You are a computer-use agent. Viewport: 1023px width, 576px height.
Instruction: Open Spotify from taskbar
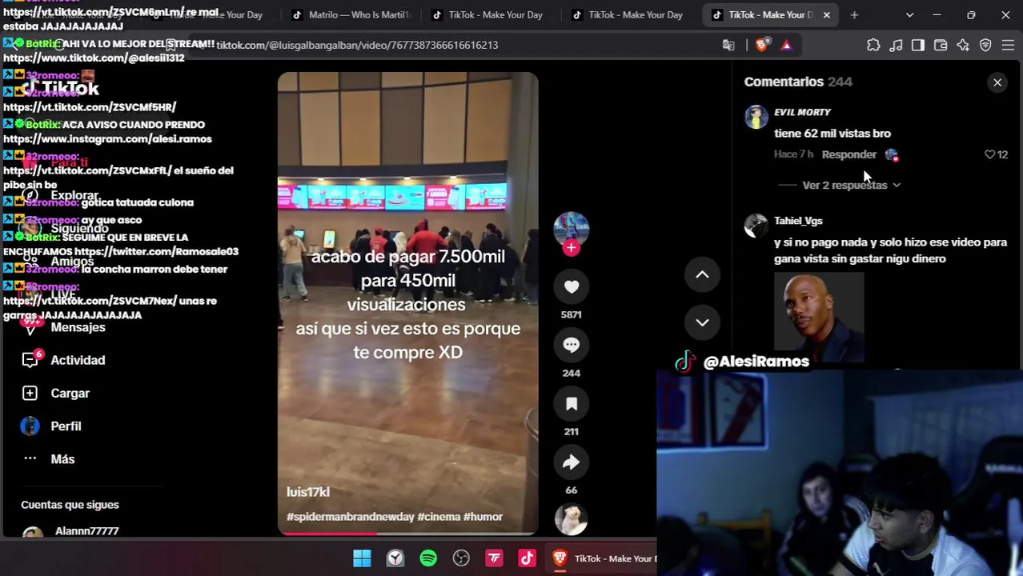pos(428,558)
